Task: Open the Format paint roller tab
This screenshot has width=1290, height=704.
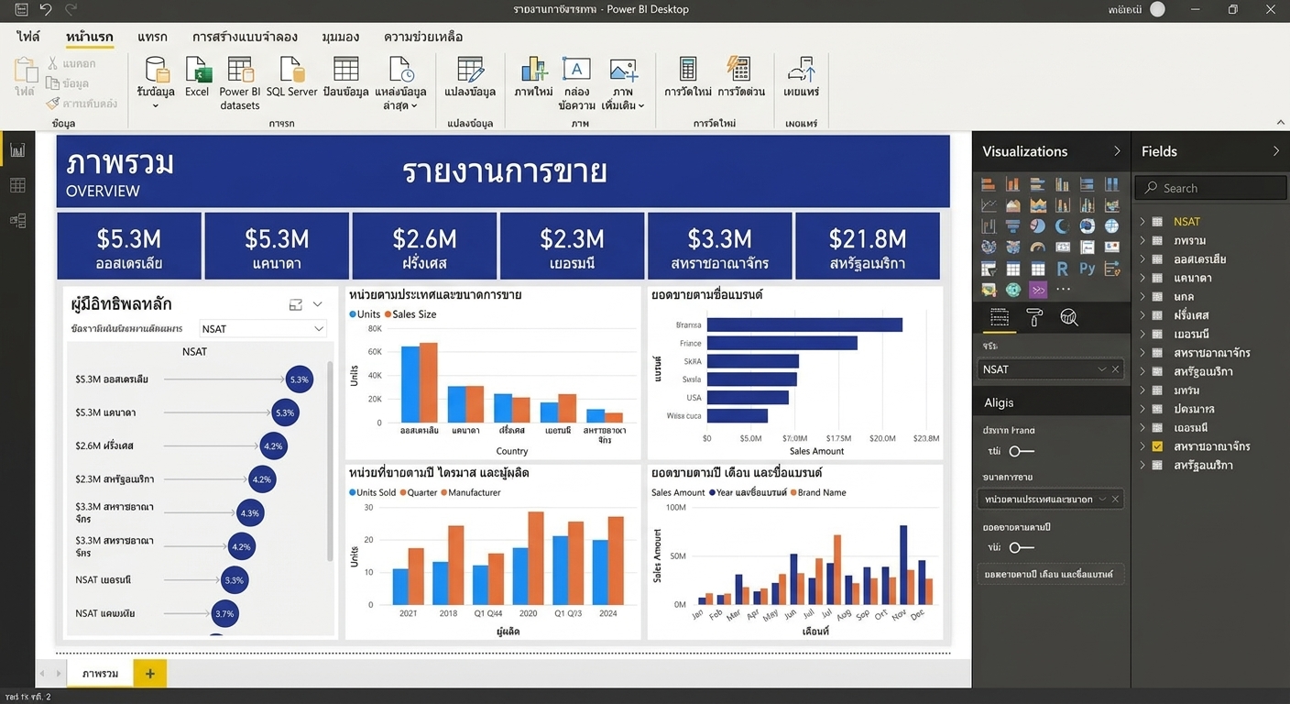Action: pos(1034,318)
